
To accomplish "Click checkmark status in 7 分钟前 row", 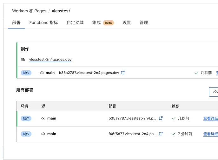I will click(174, 134).
